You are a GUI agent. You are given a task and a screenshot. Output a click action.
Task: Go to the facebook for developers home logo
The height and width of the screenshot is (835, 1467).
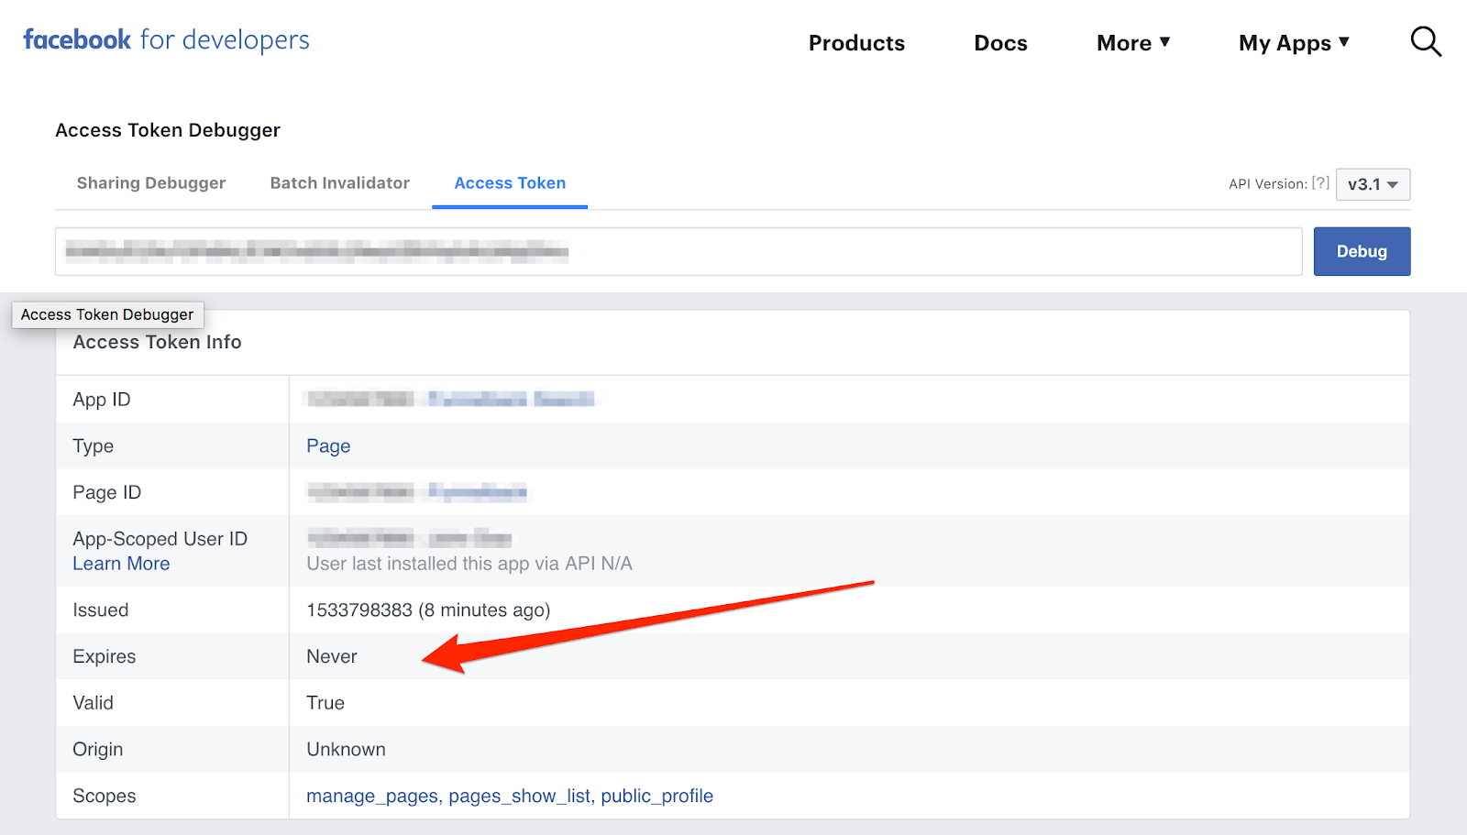tap(166, 40)
